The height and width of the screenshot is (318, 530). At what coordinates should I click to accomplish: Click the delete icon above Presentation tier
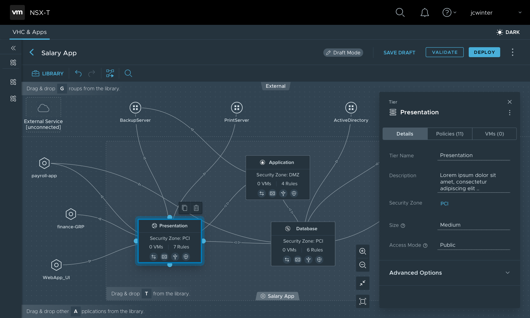(x=197, y=208)
